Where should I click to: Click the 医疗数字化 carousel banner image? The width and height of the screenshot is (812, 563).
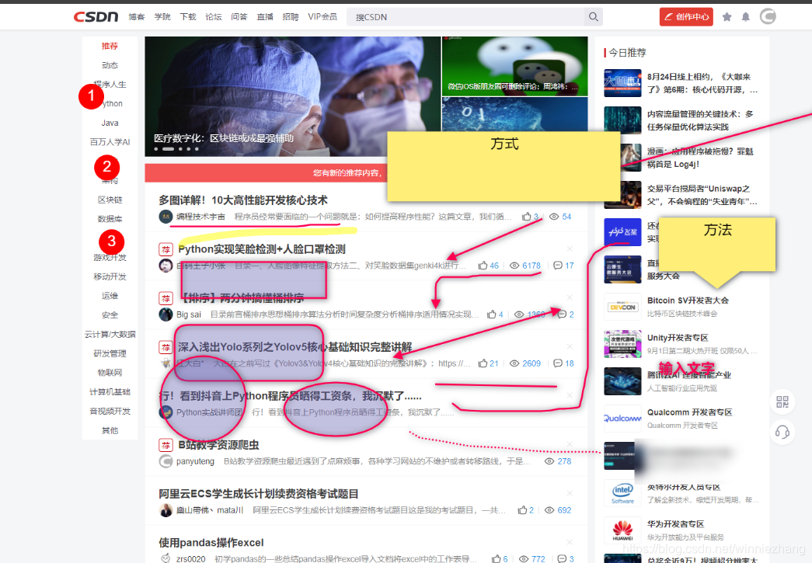click(x=293, y=96)
